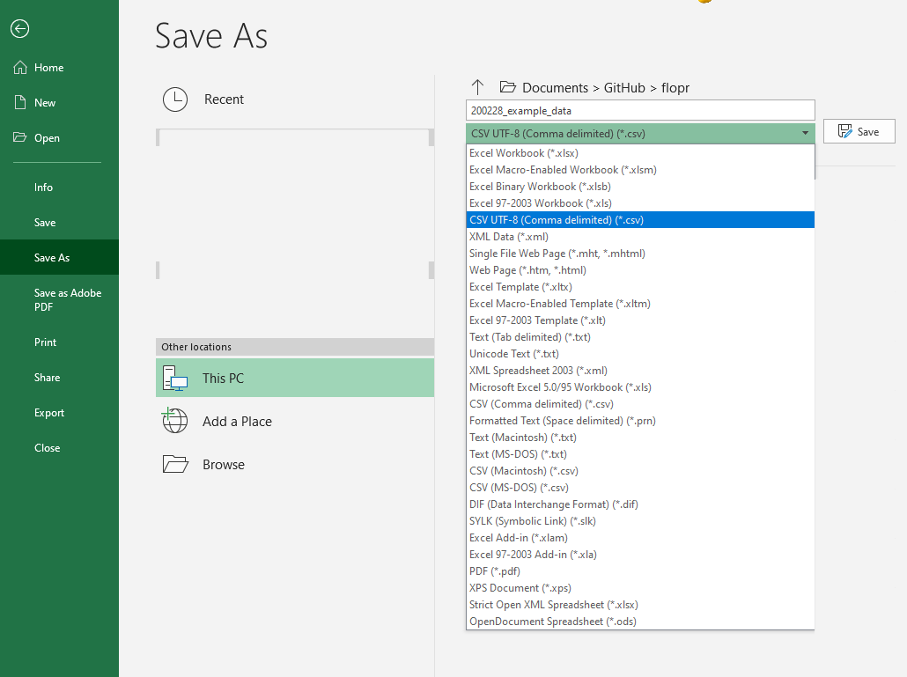Click the Recent clock icon
The width and height of the screenshot is (907, 677).
coord(175,99)
